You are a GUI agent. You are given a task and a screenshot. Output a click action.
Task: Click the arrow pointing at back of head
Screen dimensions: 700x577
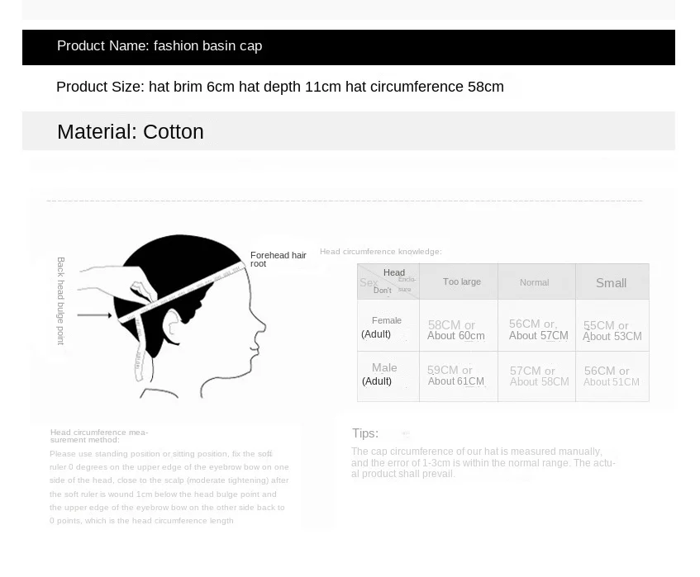94,315
